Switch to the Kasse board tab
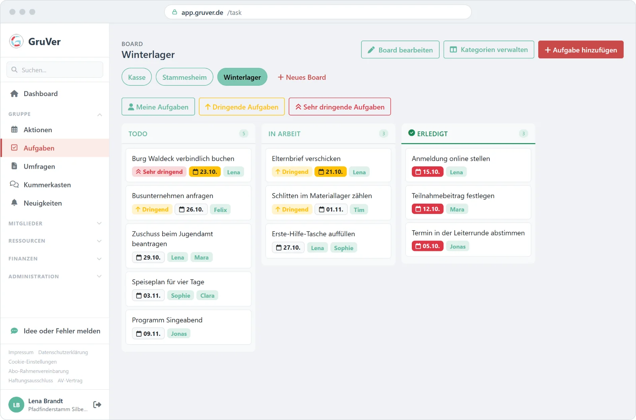The width and height of the screenshot is (636, 420). (137, 77)
